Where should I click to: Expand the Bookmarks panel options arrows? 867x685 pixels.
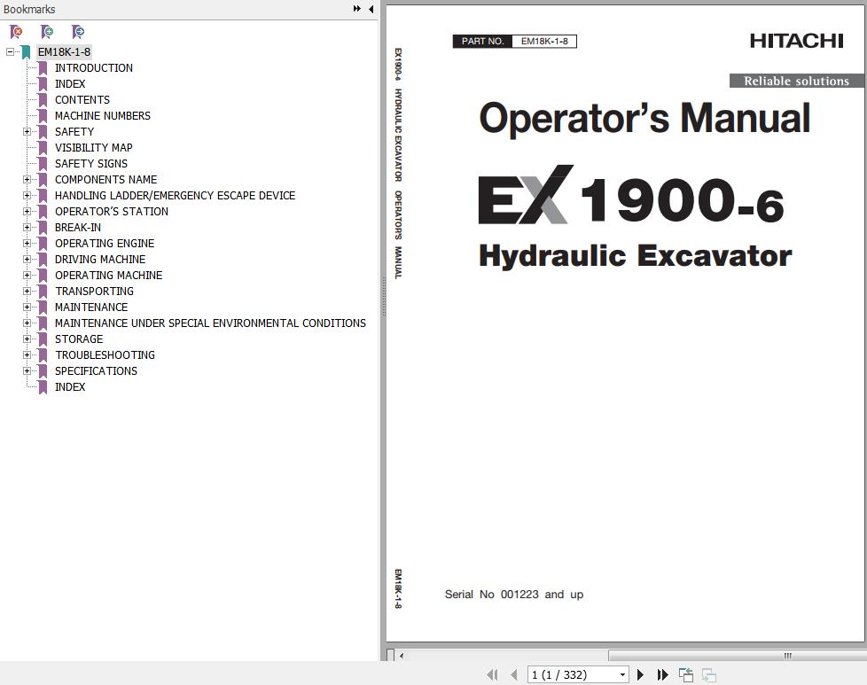pos(357,9)
